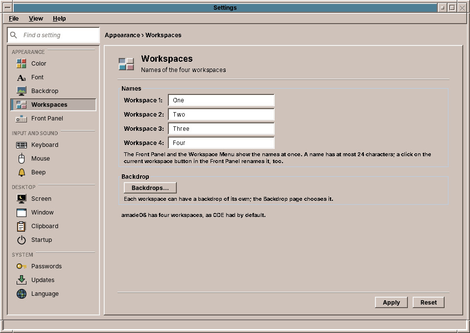Open the Front Panel icon
Screen dimensions: 470x333
coord(21,119)
